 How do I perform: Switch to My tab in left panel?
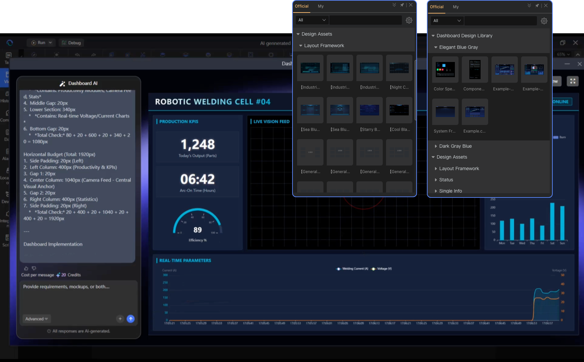pyautogui.click(x=320, y=6)
